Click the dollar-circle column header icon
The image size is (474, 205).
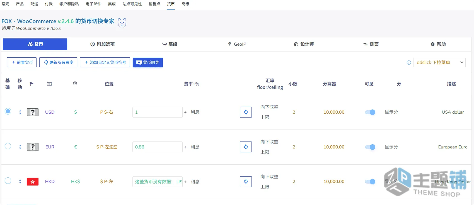tap(75, 83)
